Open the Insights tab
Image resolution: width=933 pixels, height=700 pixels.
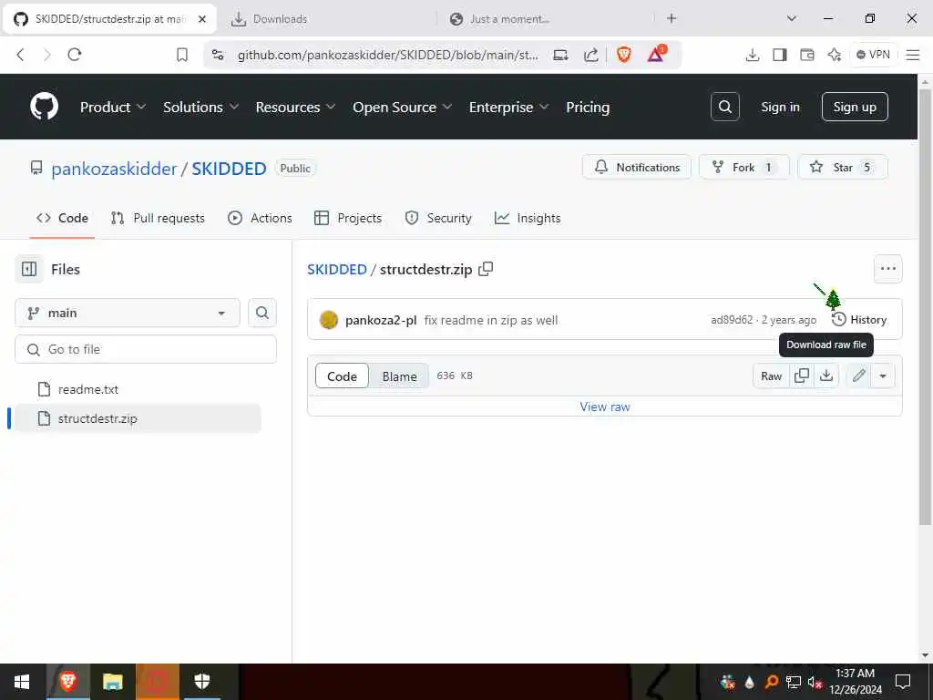click(528, 218)
